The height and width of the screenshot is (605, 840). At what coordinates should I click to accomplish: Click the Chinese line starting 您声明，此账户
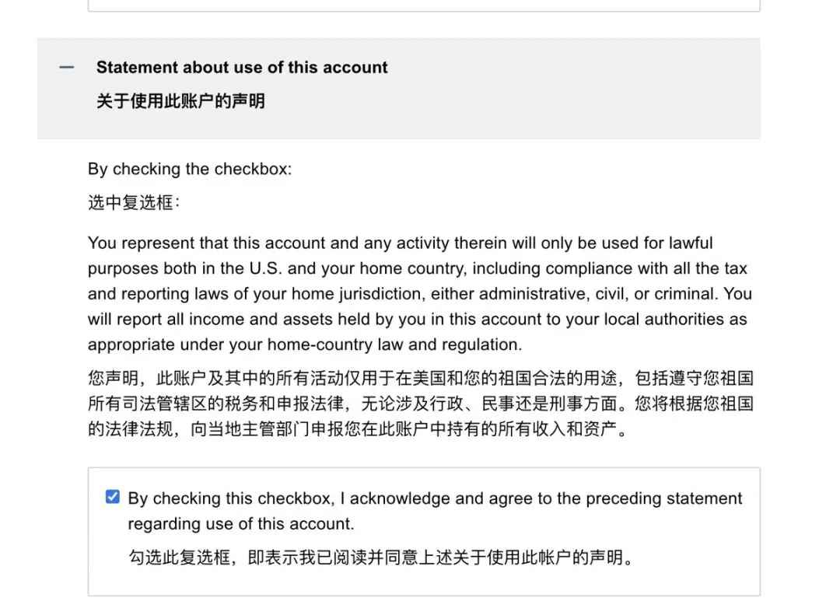[x=421, y=379]
